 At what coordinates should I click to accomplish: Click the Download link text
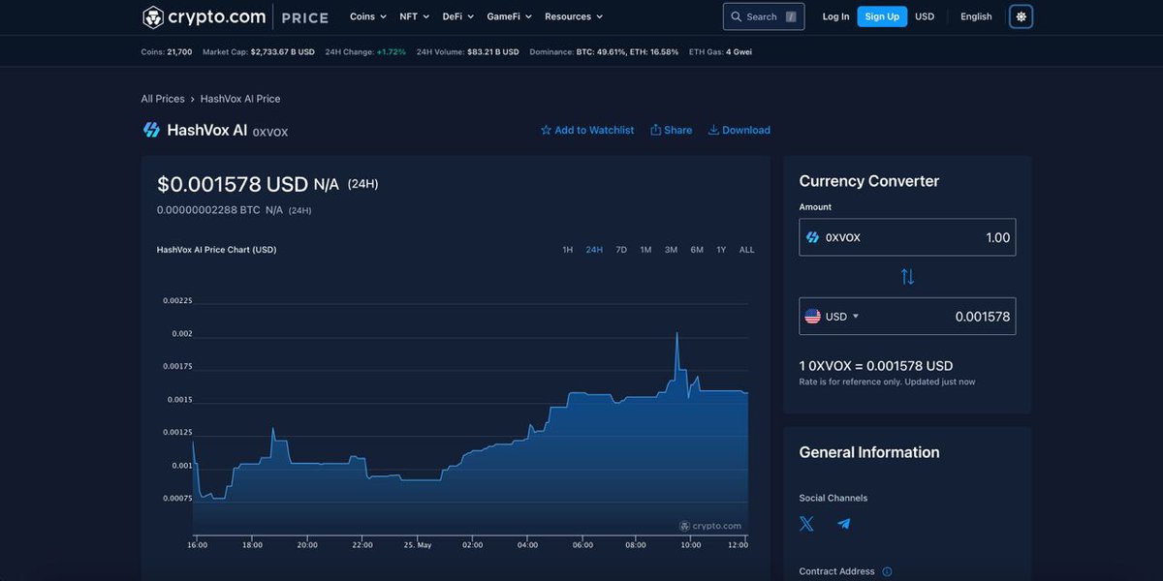click(746, 130)
